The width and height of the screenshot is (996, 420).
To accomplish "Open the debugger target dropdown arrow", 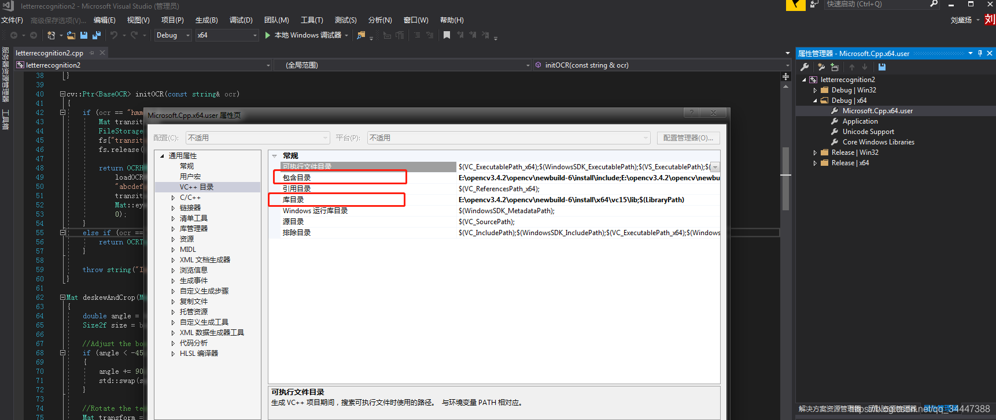I will pyautogui.click(x=346, y=35).
